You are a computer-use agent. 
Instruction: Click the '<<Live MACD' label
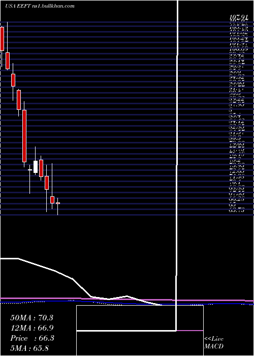214,343
